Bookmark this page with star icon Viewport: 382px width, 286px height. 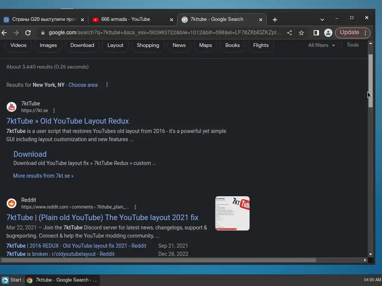301,33
